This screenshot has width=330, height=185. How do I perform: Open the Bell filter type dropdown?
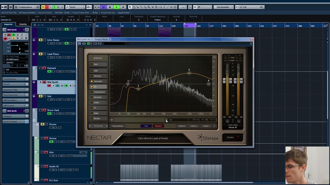pyautogui.click(x=178, y=120)
